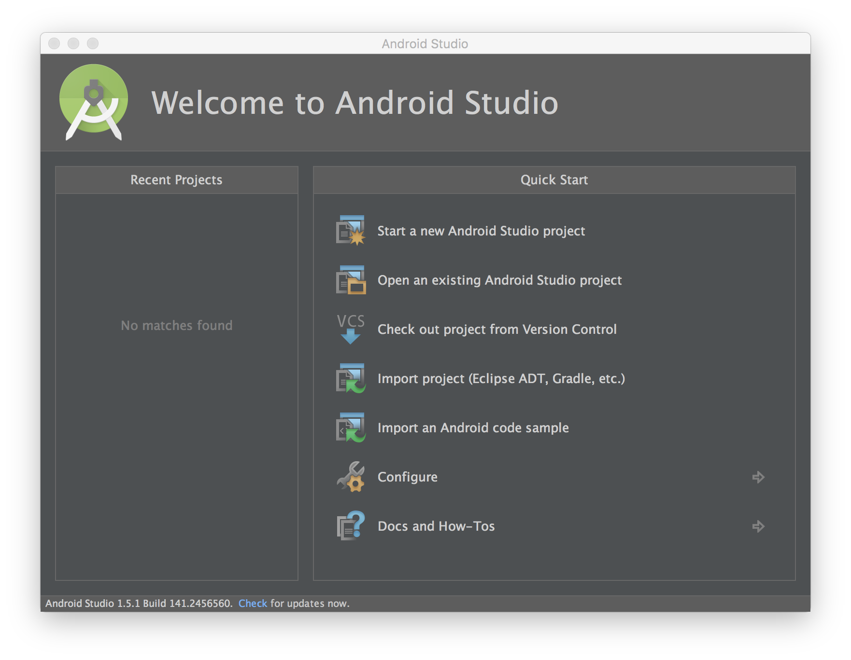Start a new Android Studio project
Screen dimensions: 851x660
coord(481,231)
